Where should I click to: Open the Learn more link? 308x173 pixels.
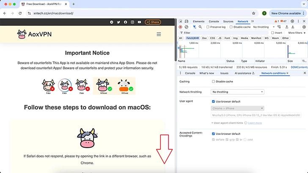(255, 123)
